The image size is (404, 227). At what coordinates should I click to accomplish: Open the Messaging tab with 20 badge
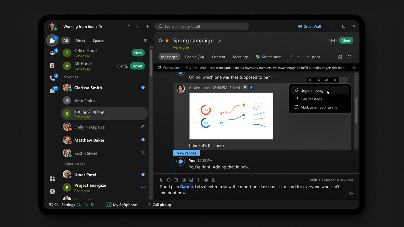[52, 40]
